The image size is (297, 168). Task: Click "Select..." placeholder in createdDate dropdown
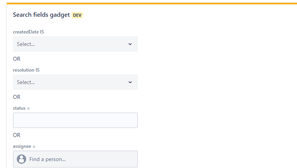tap(26, 44)
